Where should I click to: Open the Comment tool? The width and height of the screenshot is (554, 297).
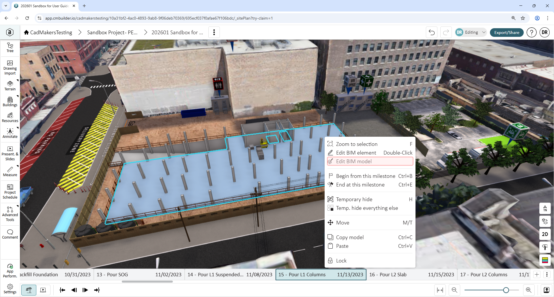tap(10, 234)
